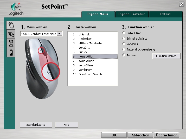Select button 8 Vergrößern in list

click(95, 65)
